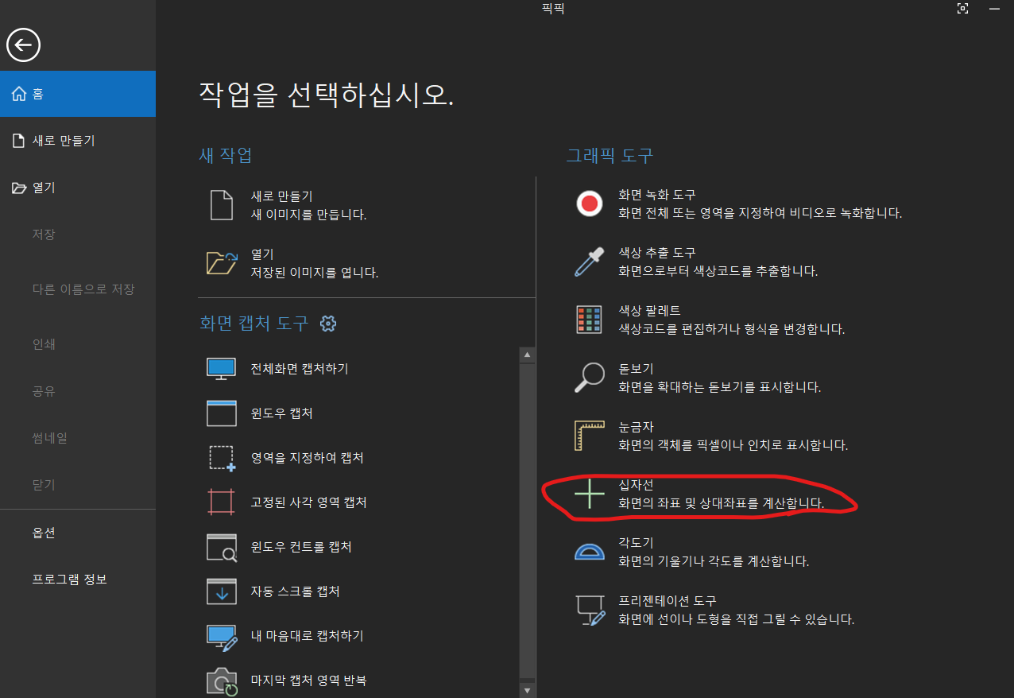The height and width of the screenshot is (698, 1014).
Task: Click the 각도기 title text
Action: coord(636,543)
